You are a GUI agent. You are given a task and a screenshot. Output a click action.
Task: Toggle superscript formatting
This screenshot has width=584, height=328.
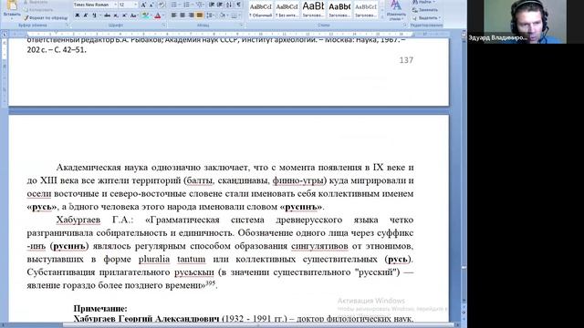(124, 15)
